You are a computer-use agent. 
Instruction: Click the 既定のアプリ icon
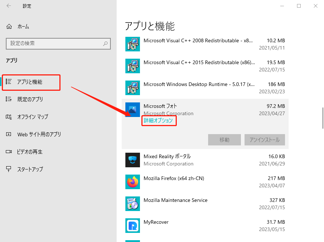click(x=9, y=99)
